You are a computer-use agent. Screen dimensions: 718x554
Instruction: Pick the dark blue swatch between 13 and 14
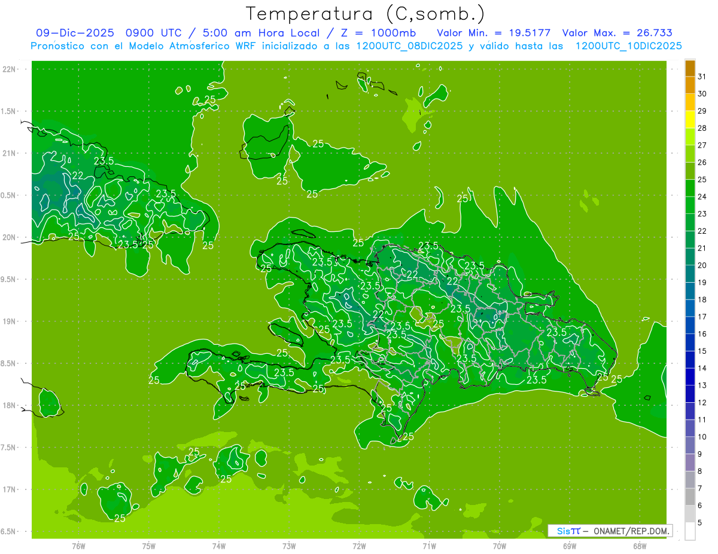(x=690, y=377)
